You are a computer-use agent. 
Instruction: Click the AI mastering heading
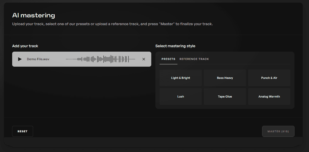(33, 15)
